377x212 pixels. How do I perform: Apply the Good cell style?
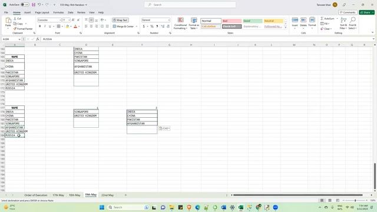253,21
